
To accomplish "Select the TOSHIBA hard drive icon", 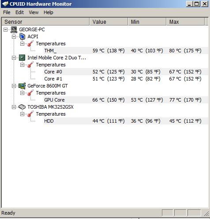I will point(22,107).
